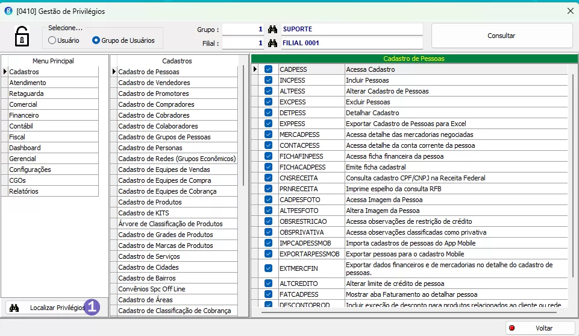This screenshot has height=336, width=579.
Task: Disable the ALTCREDITO privilege checkbox
Action: tap(269, 284)
